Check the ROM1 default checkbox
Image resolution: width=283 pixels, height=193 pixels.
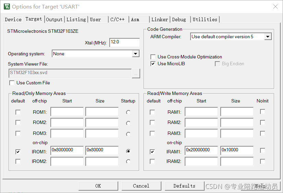[18, 112]
